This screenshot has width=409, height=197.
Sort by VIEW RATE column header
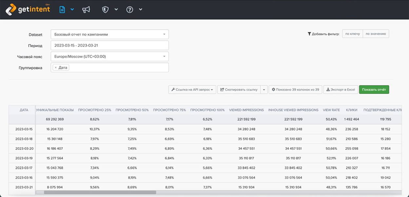(331, 110)
